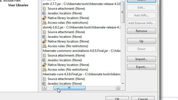Image resolution: width=178 pixels, height=100 pixels.
Task: Select Native library location text under dom4j-1.6.1.jar
Action: tap(68, 41)
